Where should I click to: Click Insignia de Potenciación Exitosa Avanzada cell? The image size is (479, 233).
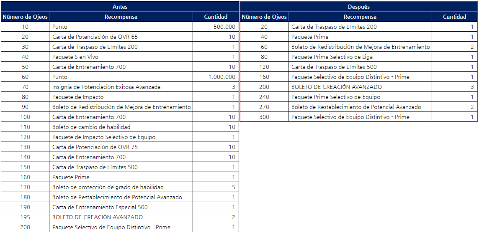pos(106,87)
